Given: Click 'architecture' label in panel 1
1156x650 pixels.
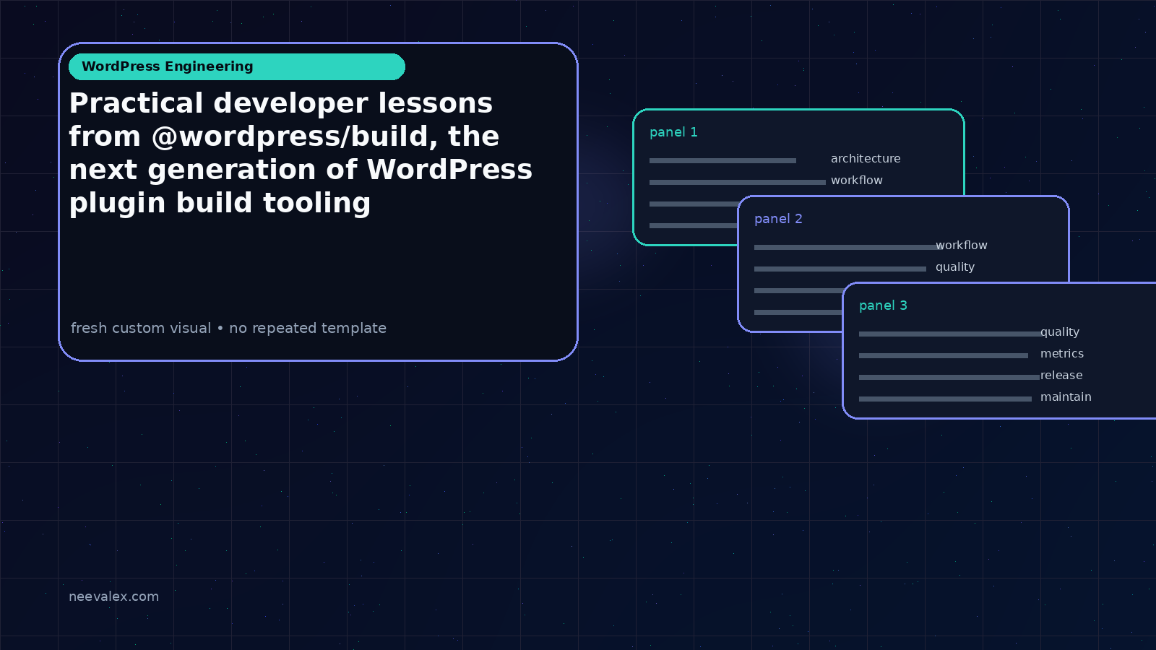Looking at the screenshot, I should [866, 158].
